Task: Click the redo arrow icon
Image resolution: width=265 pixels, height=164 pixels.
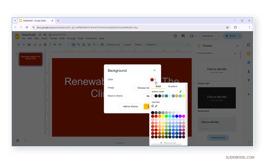Action: click(40, 45)
